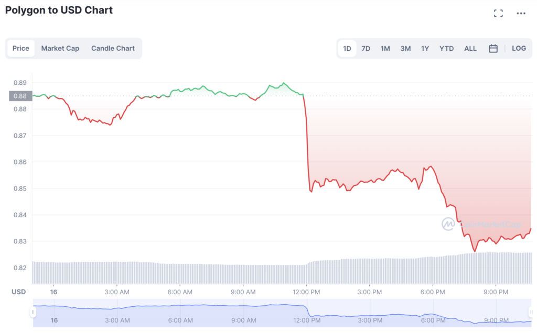Click the mini navigator chart at 12:00 PM
This screenshot has height=333, width=537.
point(307,312)
